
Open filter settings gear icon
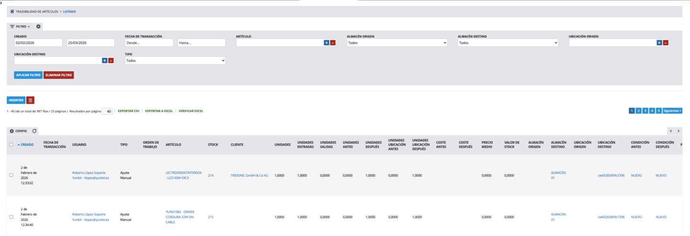(39, 26)
